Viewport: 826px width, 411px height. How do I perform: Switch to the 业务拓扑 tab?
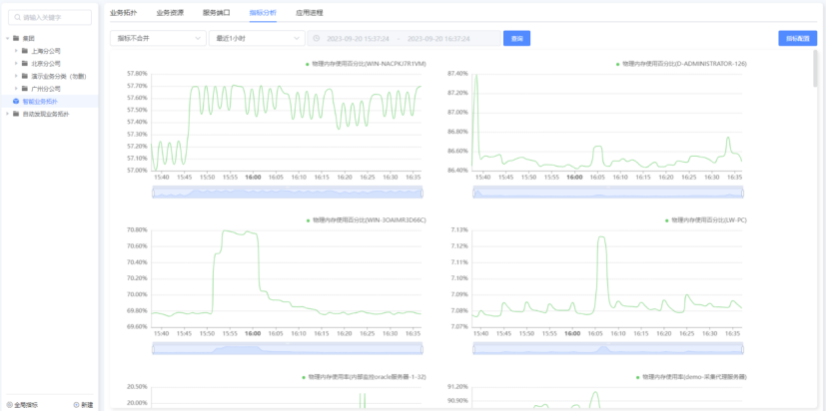(123, 13)
